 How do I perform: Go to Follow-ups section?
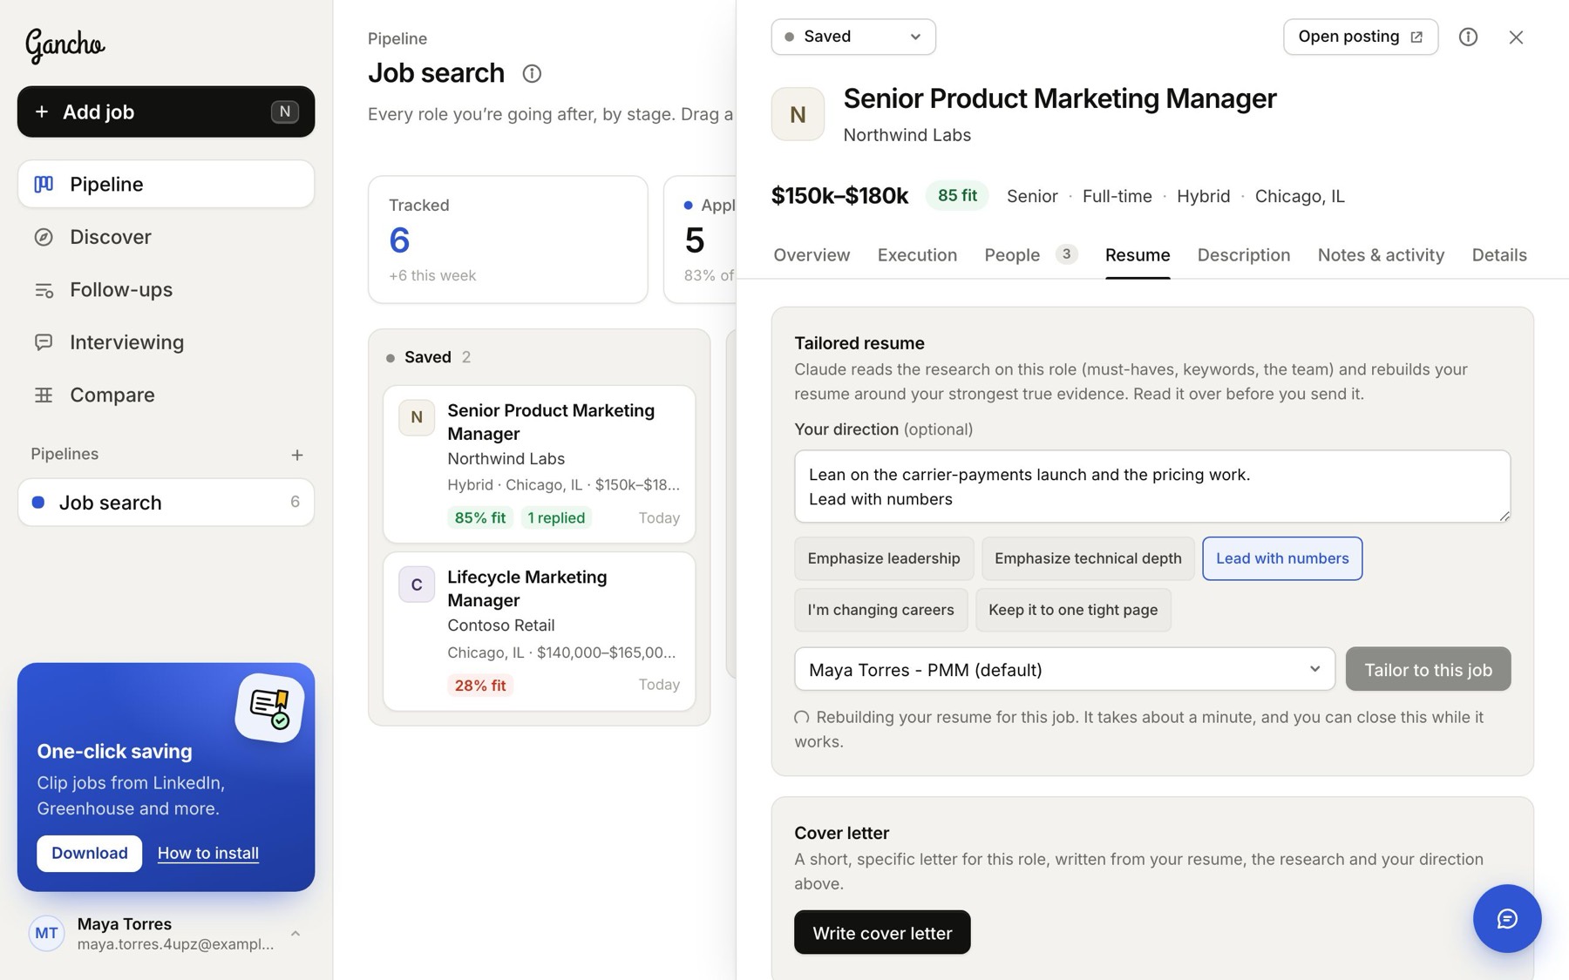coord(166,289)
